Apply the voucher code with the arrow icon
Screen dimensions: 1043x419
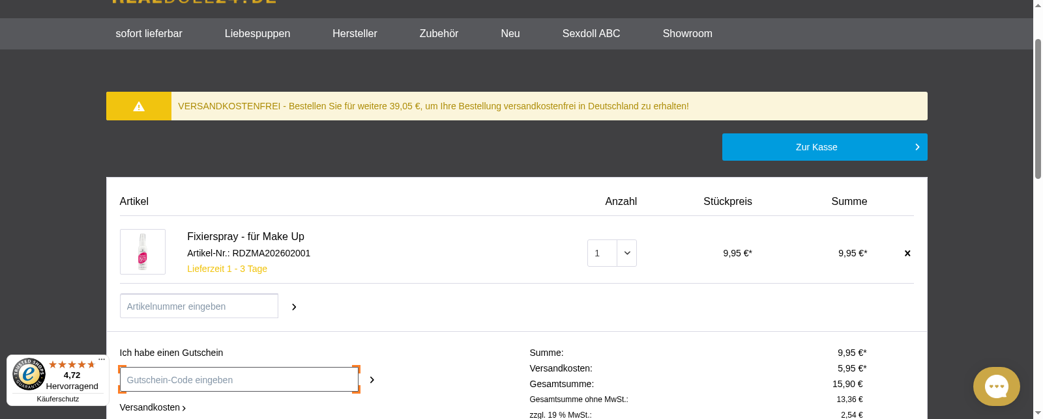(372, 380)
